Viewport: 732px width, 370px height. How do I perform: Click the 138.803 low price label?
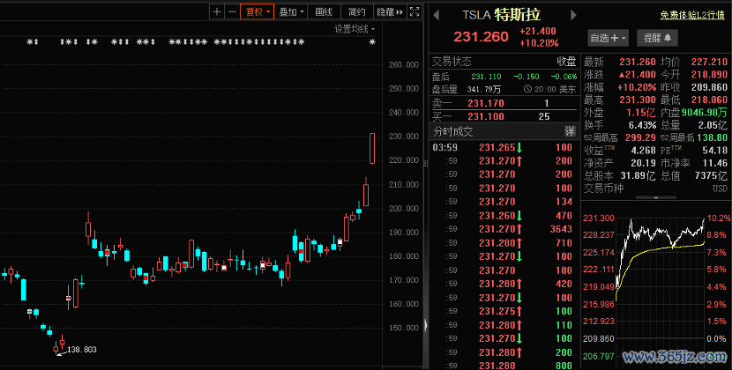(82, 350)
